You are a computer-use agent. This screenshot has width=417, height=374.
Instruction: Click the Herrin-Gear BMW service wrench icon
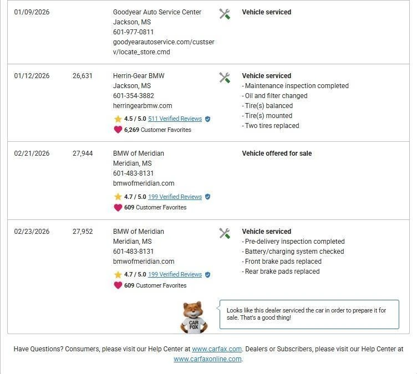pyautogui.click(x=225, y=78)
